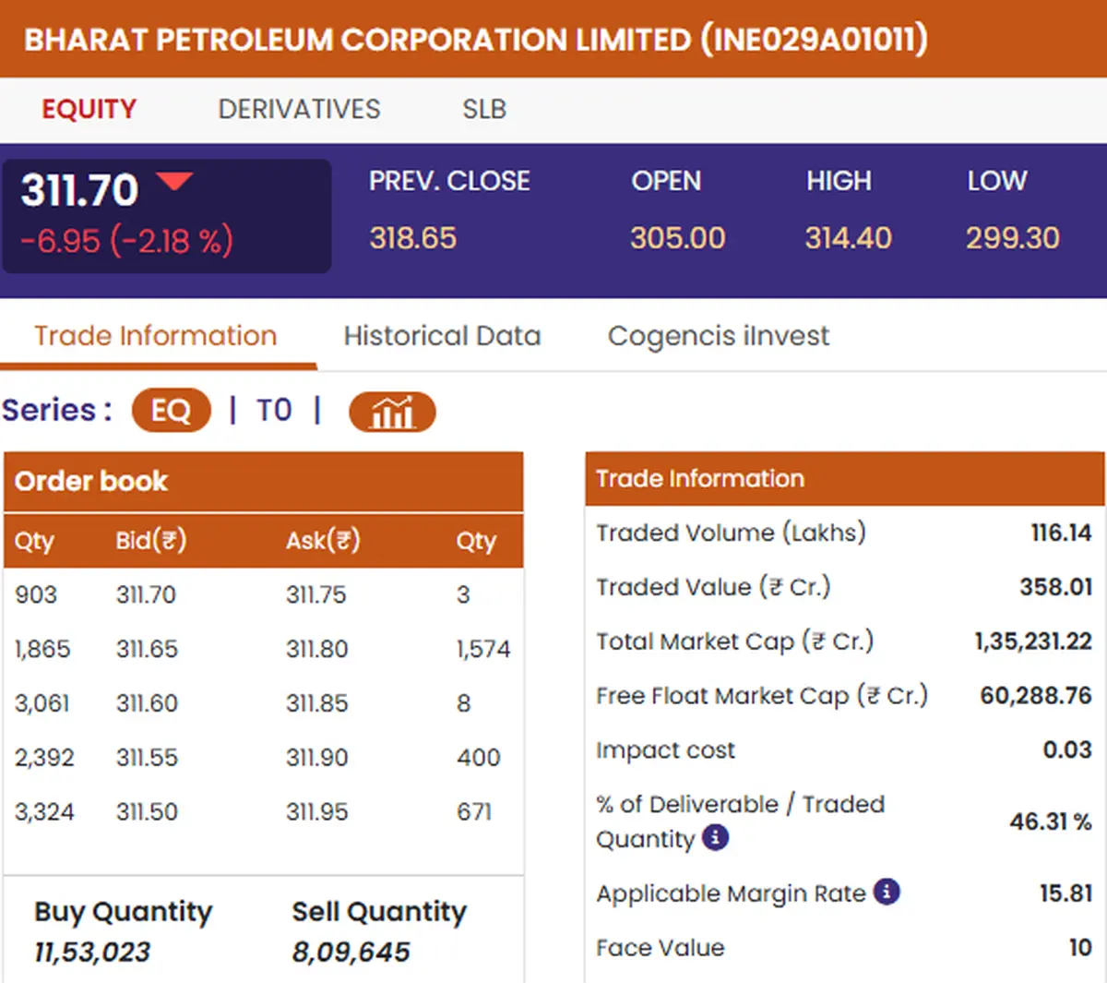
Task: Click bid price 311.60
Action: pos(147,703)
